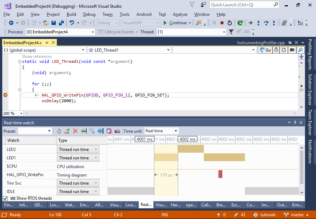Click the colored bar chart icon in watch toolbar
316x219 pixels.
(117, 131)
